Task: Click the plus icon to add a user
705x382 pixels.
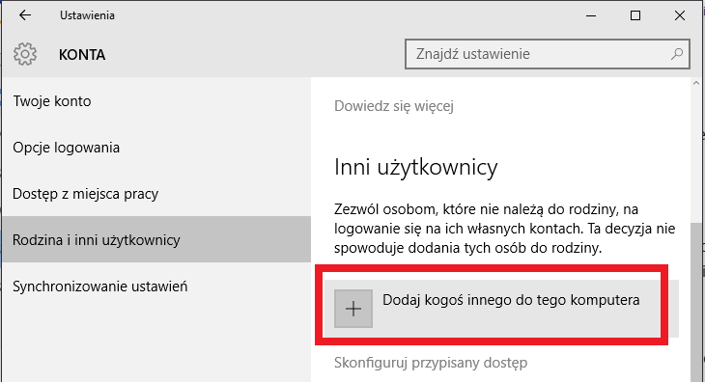Action: tap(353, 309)
